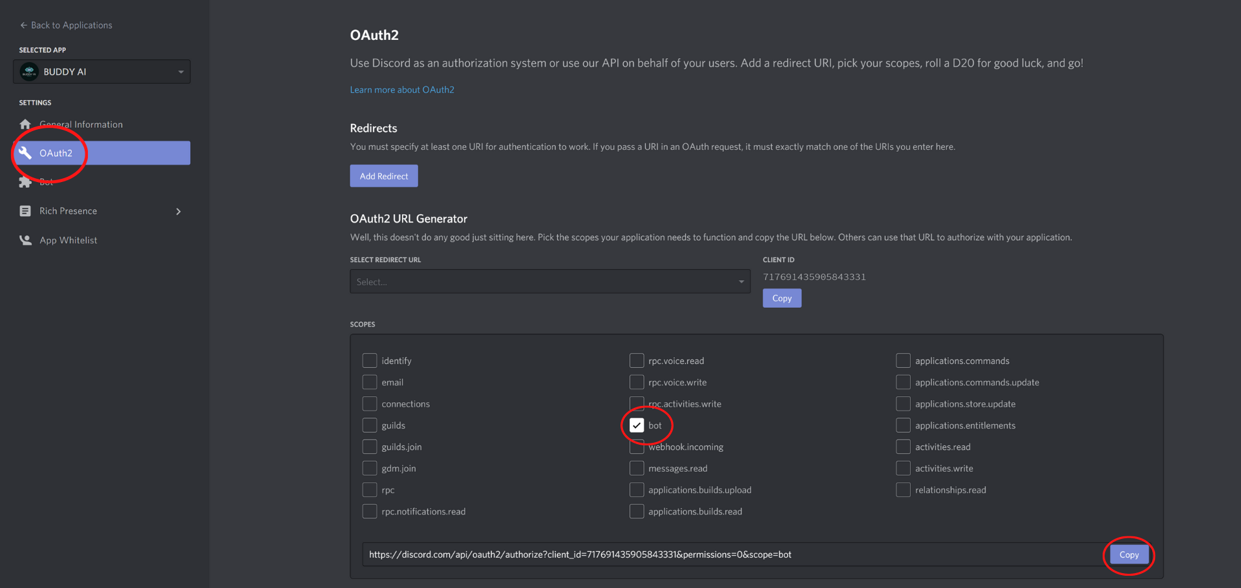1241x588 pixels.
Task: Click the client ID number 717691435905843331
Action: click(x=814, y=277)
